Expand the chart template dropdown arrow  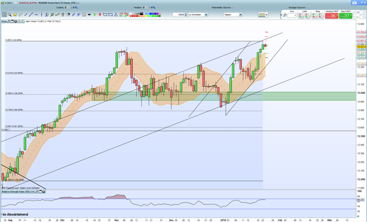click(266, 15)
